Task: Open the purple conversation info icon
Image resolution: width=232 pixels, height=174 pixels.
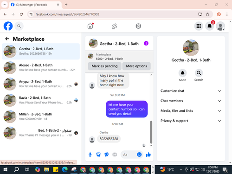Action: 146,43
